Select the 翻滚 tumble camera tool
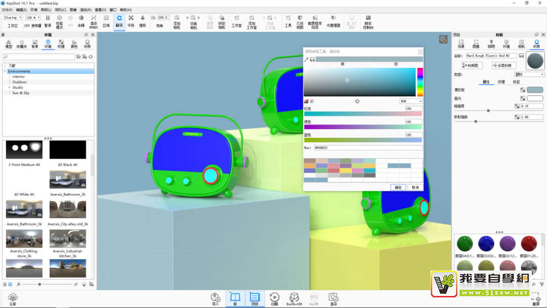547x308 pixels. (x=119, y=20)
